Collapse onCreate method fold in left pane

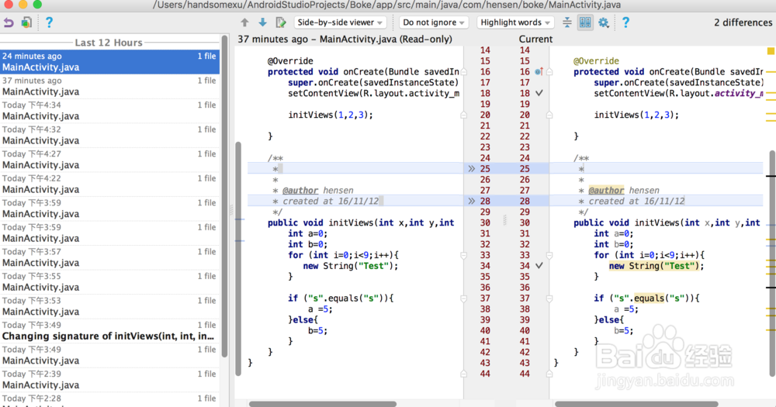click(x=464, y=71)
